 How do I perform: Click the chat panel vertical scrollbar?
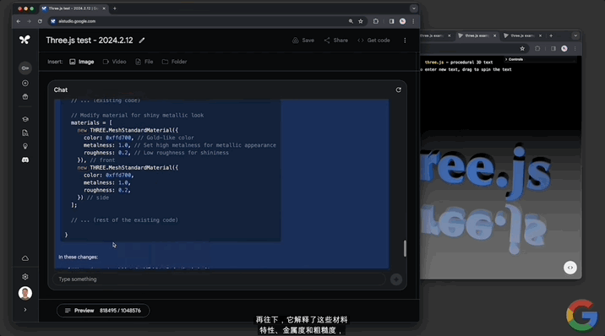click(x=405, y=248)
